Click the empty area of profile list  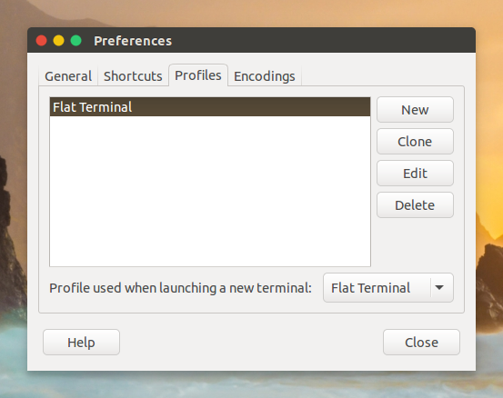[210, 191]
